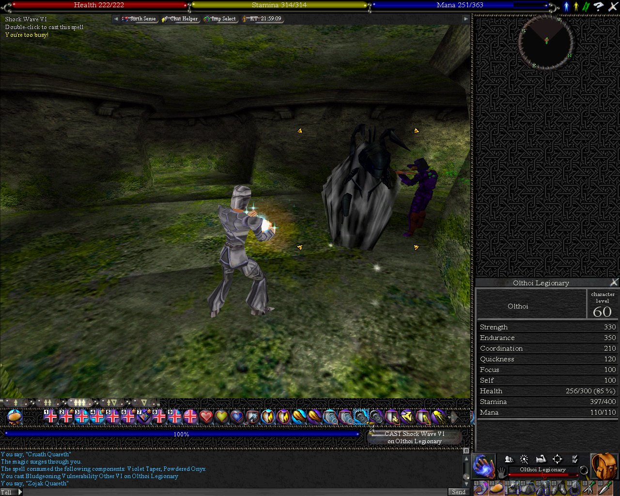This screenshot has height=496, width=620.
Task: Open the magic wand spellbook panel
Action: (x=525, y=459)
